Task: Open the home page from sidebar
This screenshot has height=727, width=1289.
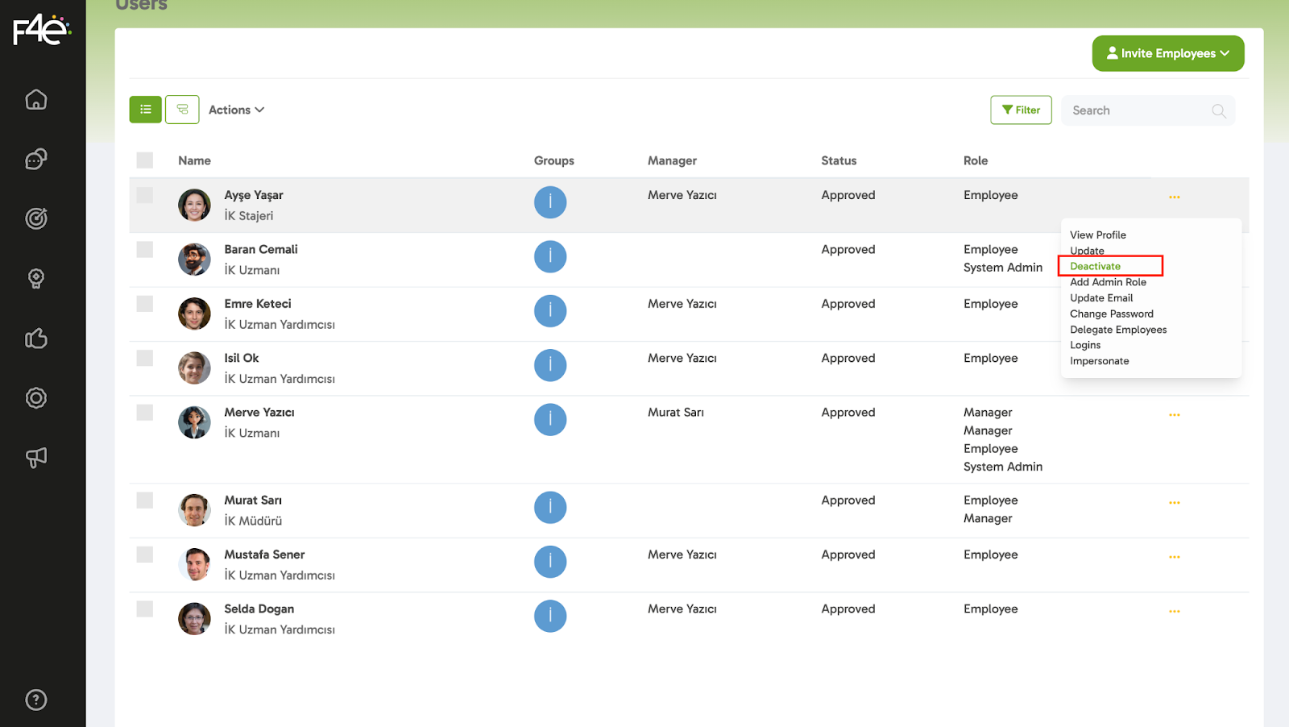Action: point(36,99)
